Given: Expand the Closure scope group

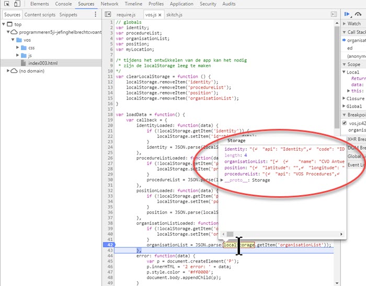Looking at the screenshot, I should [x=344, y=98].
